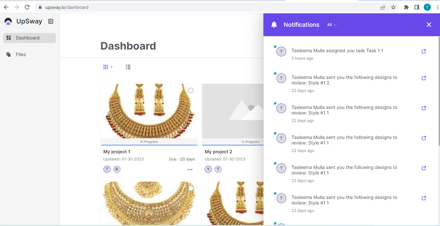Open browser extensions puzzle icon
The height and width of the screenshot is (226, 440).
[406, 7]
